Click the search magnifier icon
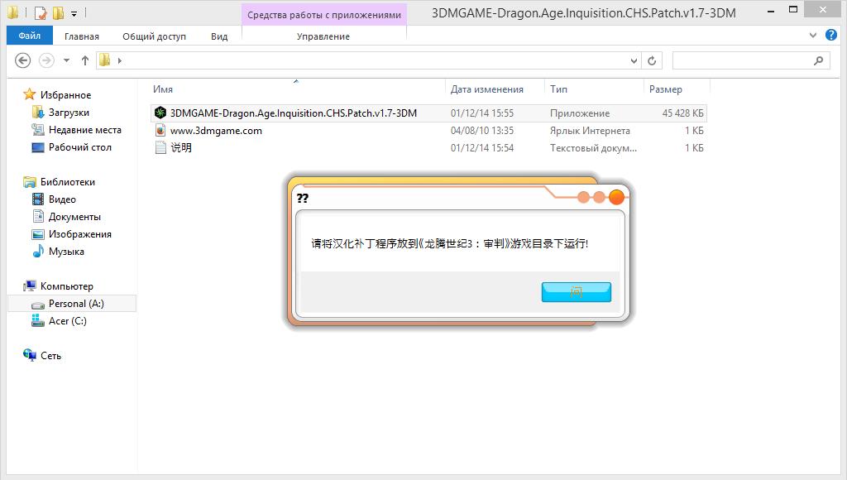 point(819,60)
